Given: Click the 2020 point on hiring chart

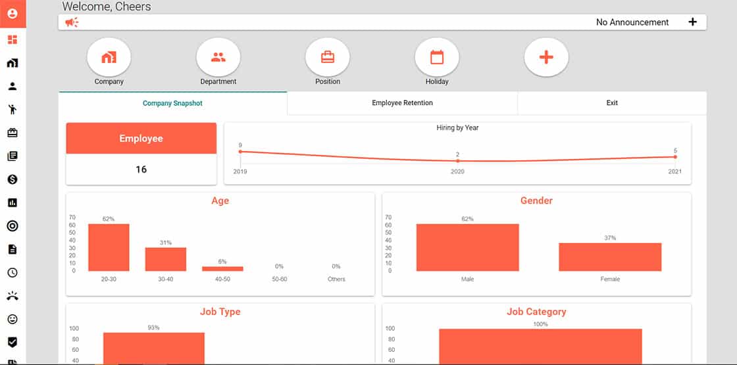Looking at the screenshot, I should point(457,161).
